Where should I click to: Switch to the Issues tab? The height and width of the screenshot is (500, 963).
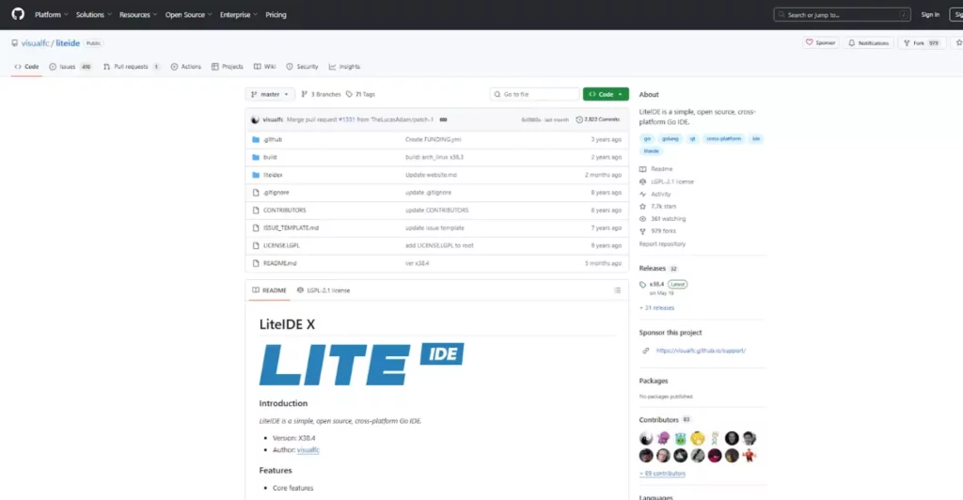click(71, 67)
